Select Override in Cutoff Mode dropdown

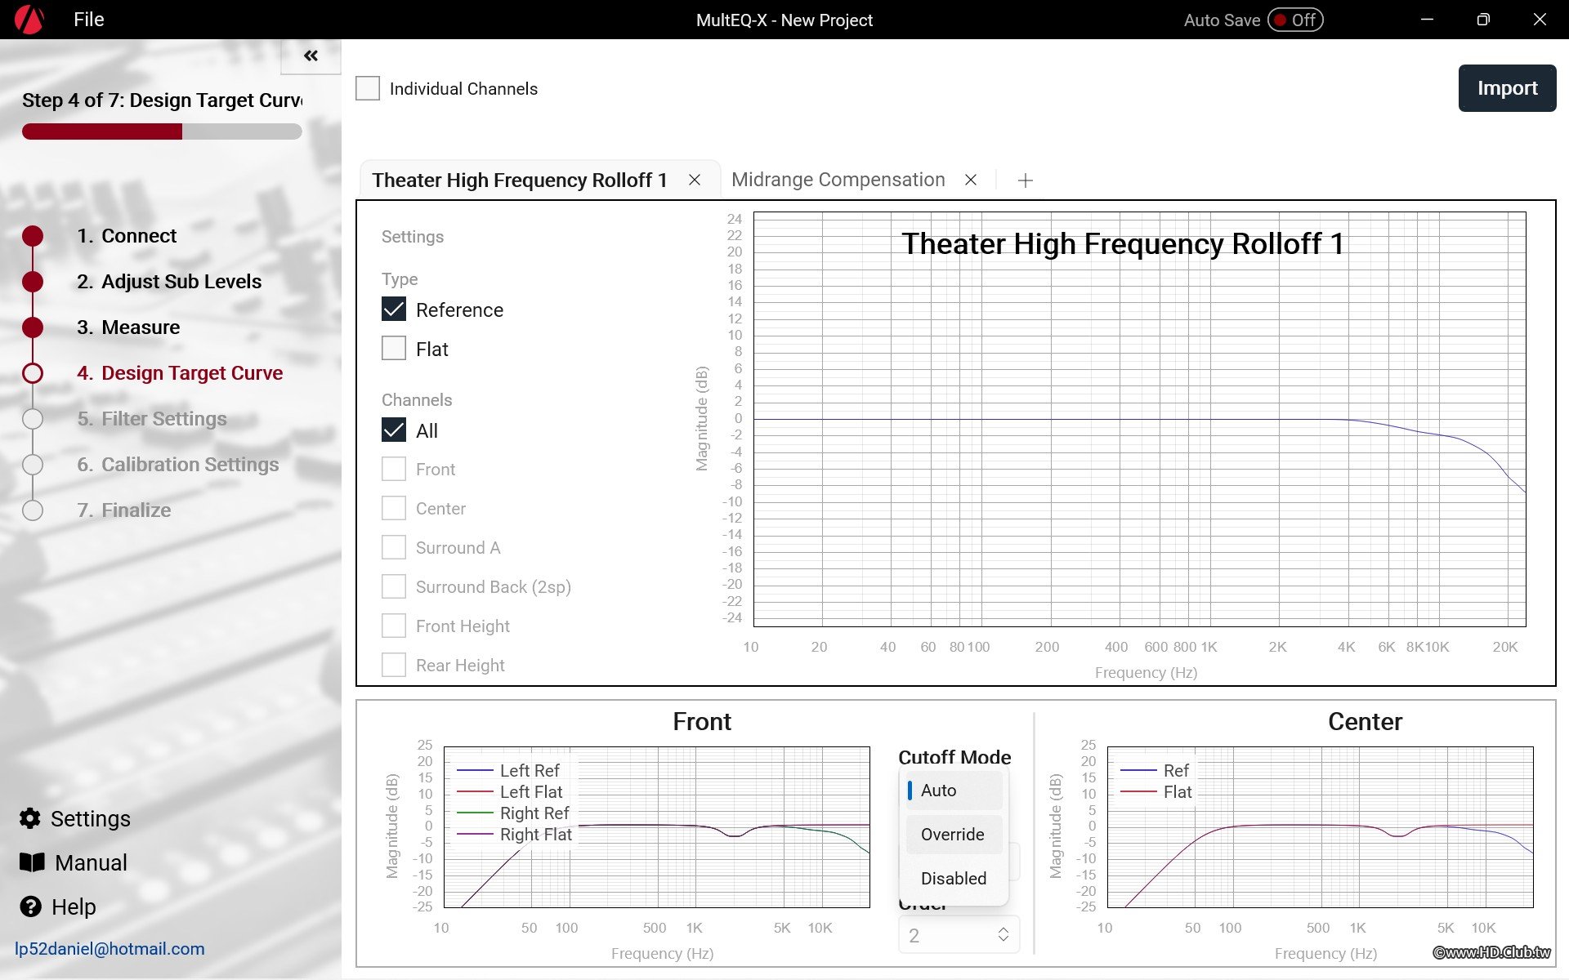pos(953,835)
